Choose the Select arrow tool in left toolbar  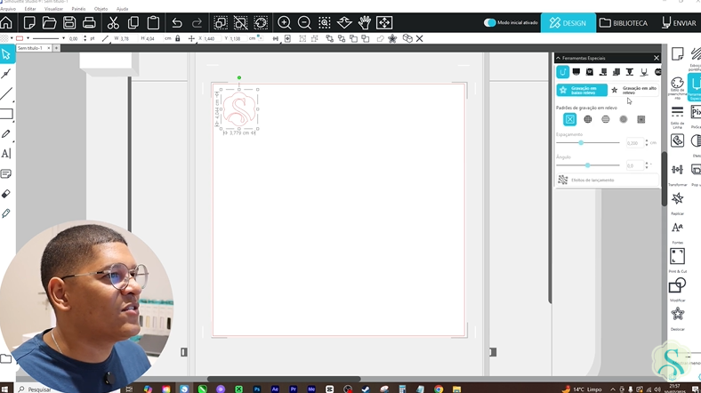(6, 54)
